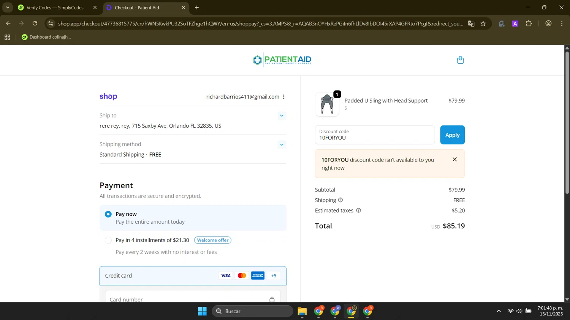Open the Extensions puzzle icon
This screenshot has width=570, height=320.
(529, 24)
